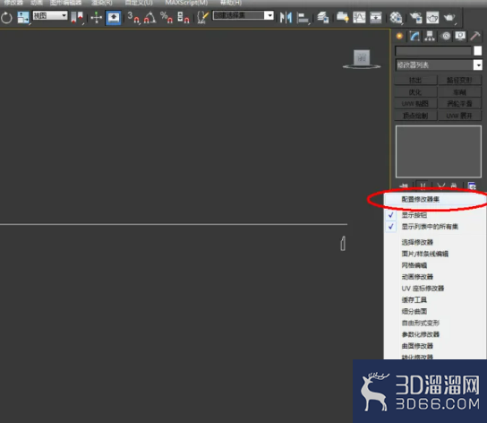This screenshot has width=487, height=423.
Task: Open the Rendered Frame Window icon
Action: [x=432, y=17]
